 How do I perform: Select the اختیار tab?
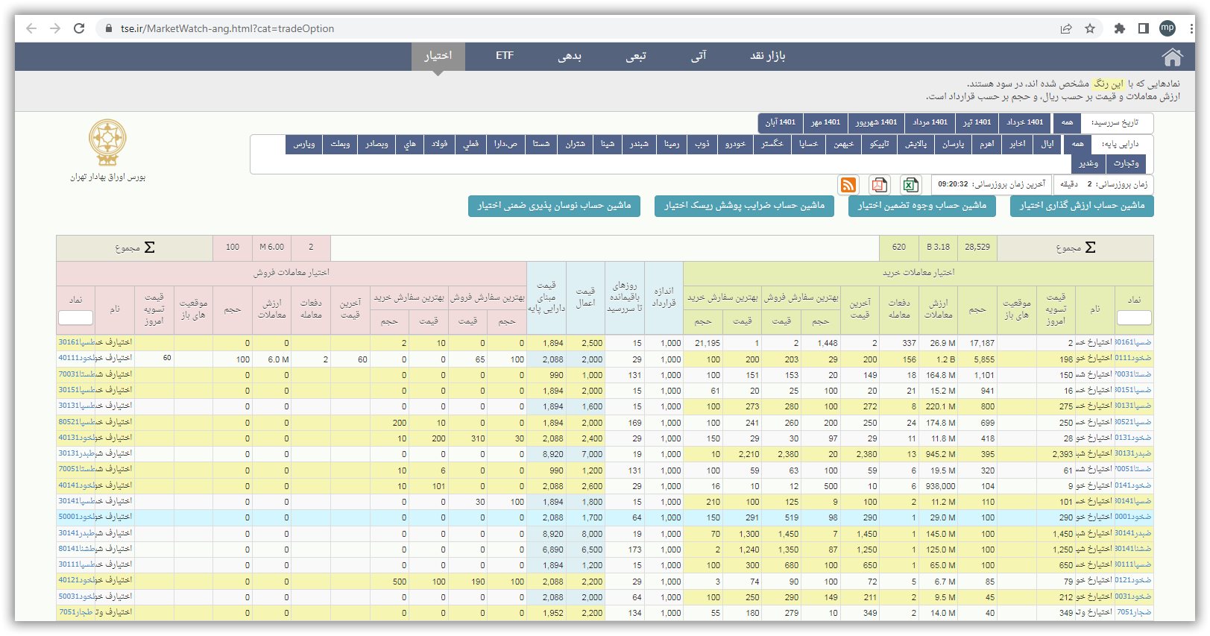pyautogui.click(x=438, y=56)
